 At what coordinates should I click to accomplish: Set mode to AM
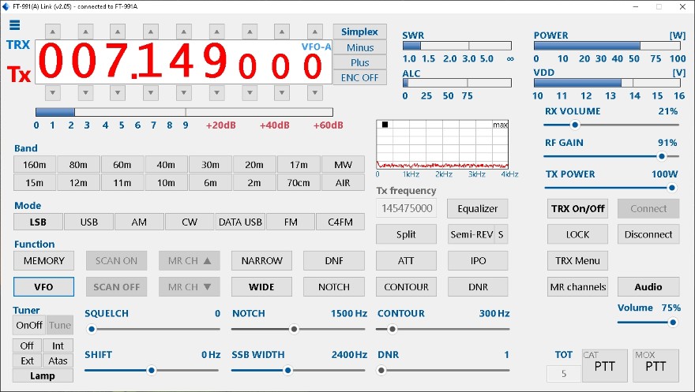[139, 222]
